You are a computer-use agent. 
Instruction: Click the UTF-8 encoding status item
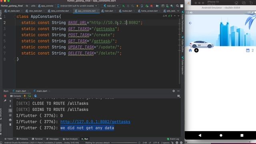coord(156,143)
